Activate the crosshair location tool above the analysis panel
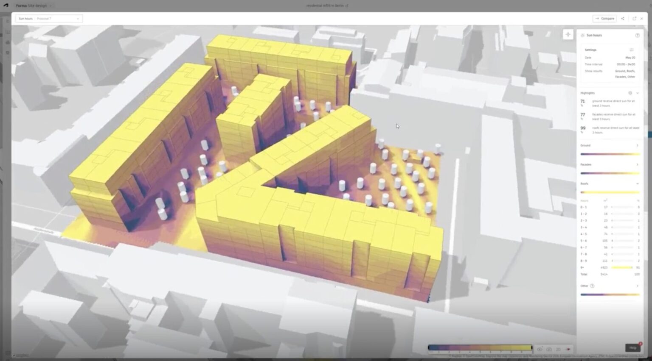The image size is (652, 361). [x=568, y=34]
